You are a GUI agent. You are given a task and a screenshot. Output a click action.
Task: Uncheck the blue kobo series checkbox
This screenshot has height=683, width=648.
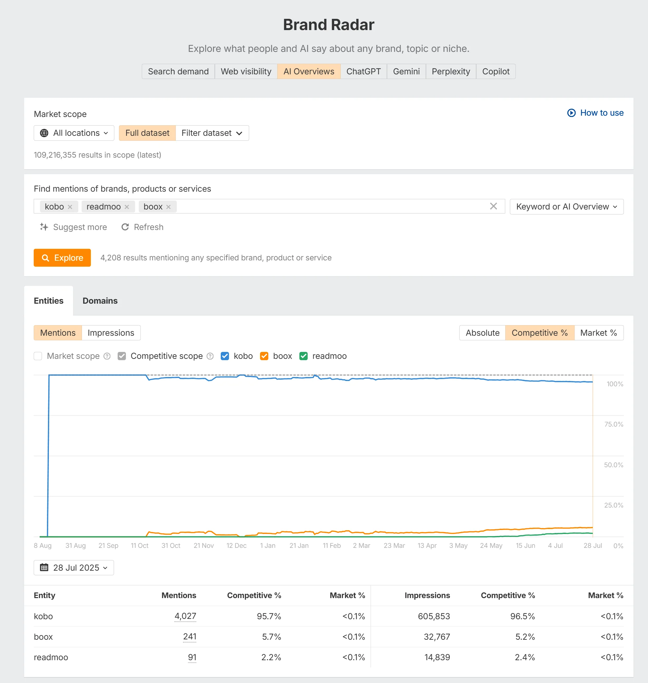click(225, 356)
